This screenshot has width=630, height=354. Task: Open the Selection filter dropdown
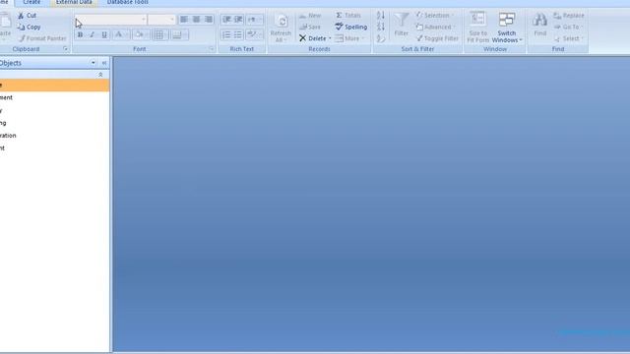(x=435, y=16)
